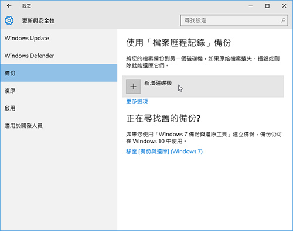Click the 新增磁碟機 label
The width and height of the screenshot is (293, 231).
coord(158,83)
